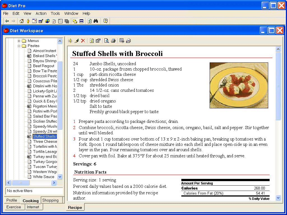Viewport: 287px width, 215px height.
Task: Click the question mark help icon
Action: click(x=105, y=21)
